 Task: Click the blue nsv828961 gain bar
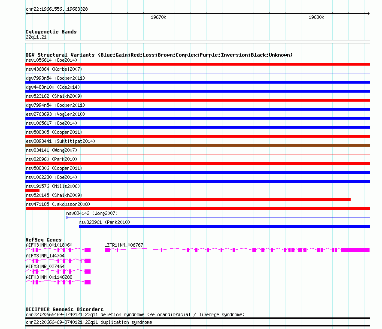pos(224,226)
